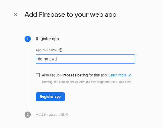Click the App nickname field label
The height and width of the screenshot is (128, 163).
click(47, 50)
